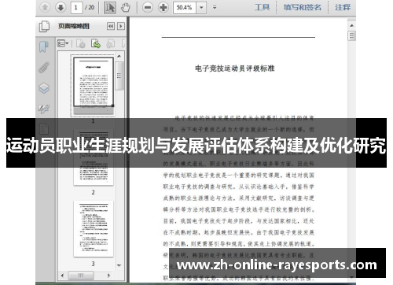Click the document title 电子竞技运动员评级标准
This screenshot has width=393, height=285.
click(x=235, y=68)
